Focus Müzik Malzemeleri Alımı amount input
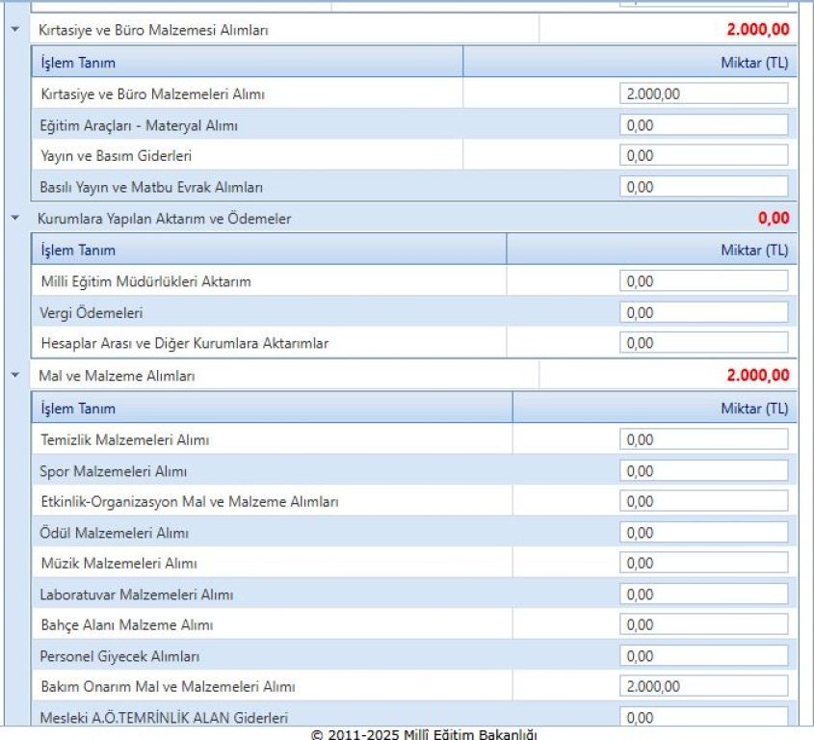Image resolution: width=814 pixels, height=740 pixels. (x=703, y=564)
